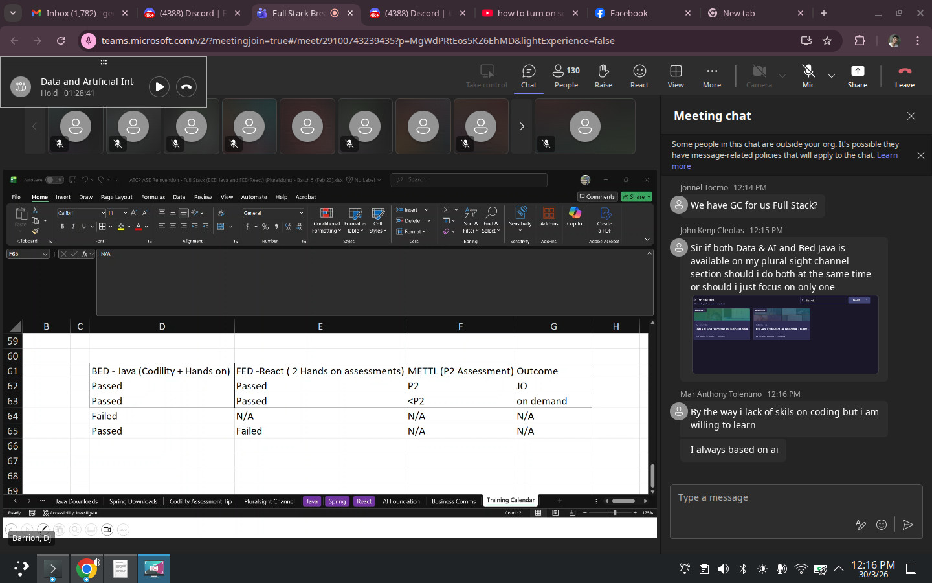
Task: Reload the Teams page
Action: click(61, 41)
